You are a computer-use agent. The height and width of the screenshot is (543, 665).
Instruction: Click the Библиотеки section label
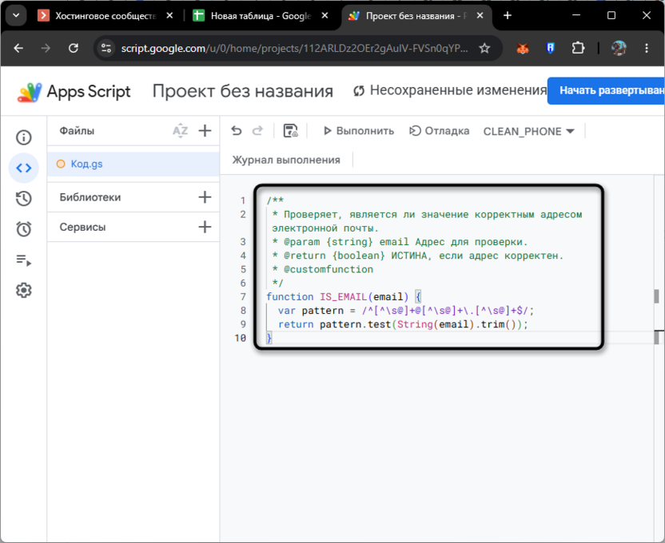[x=90, y=197]
